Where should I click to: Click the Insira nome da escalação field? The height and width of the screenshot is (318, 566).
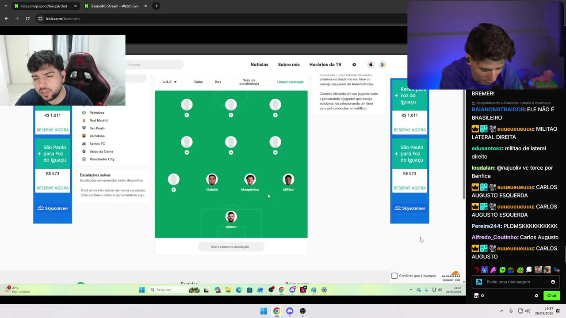point(231,247)
